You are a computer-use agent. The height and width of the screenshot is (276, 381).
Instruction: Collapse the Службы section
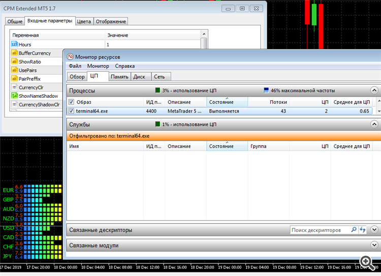pos(374,124)
